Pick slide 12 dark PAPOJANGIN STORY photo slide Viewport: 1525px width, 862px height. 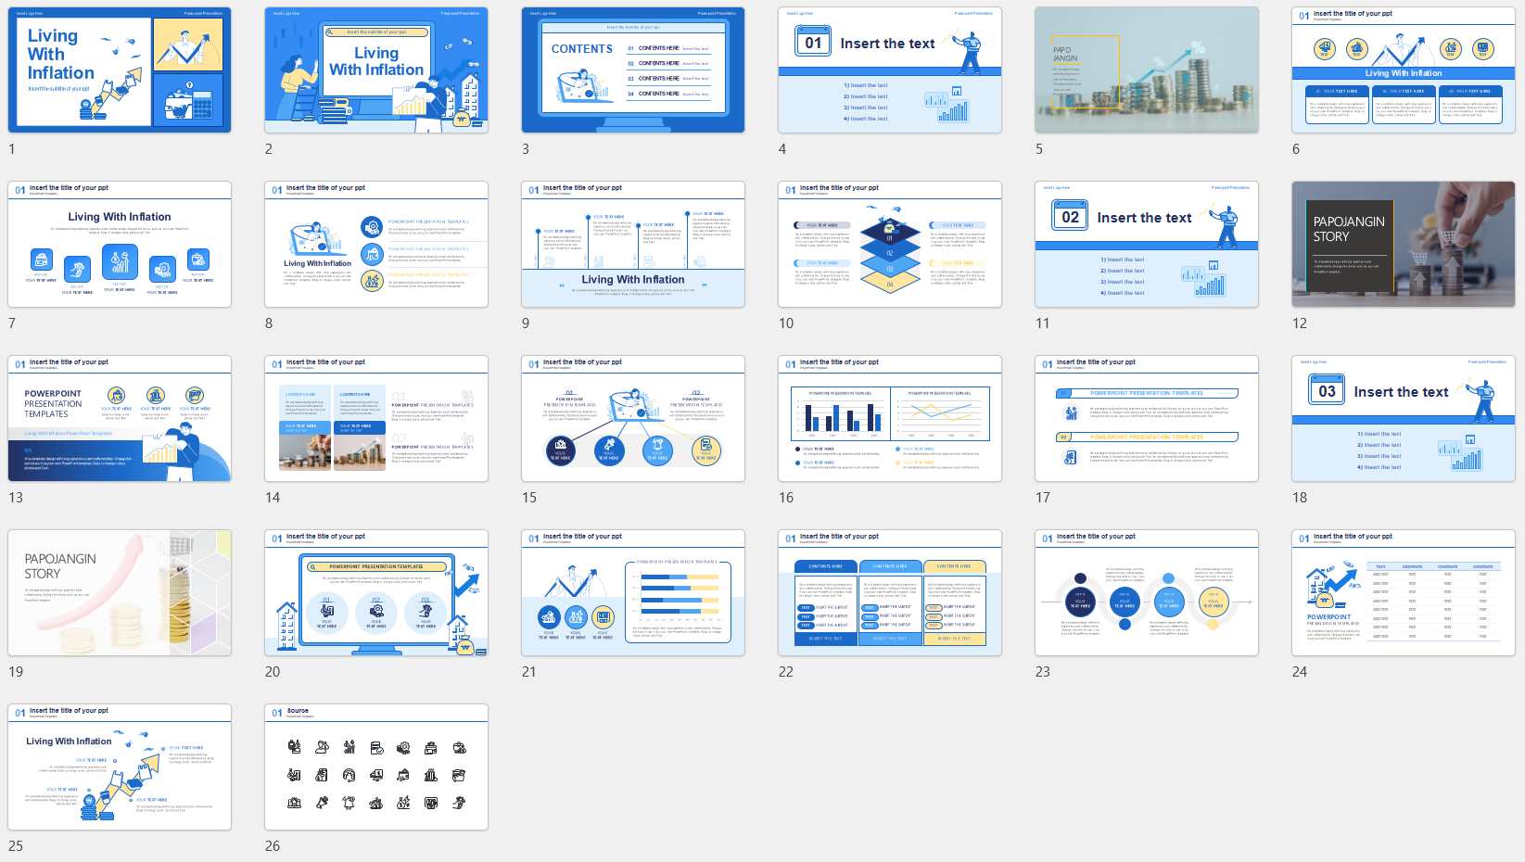tap(1404, 245)
